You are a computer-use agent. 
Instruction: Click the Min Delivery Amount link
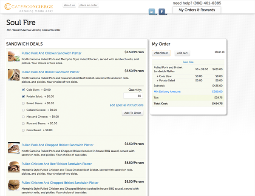point(167,92)
